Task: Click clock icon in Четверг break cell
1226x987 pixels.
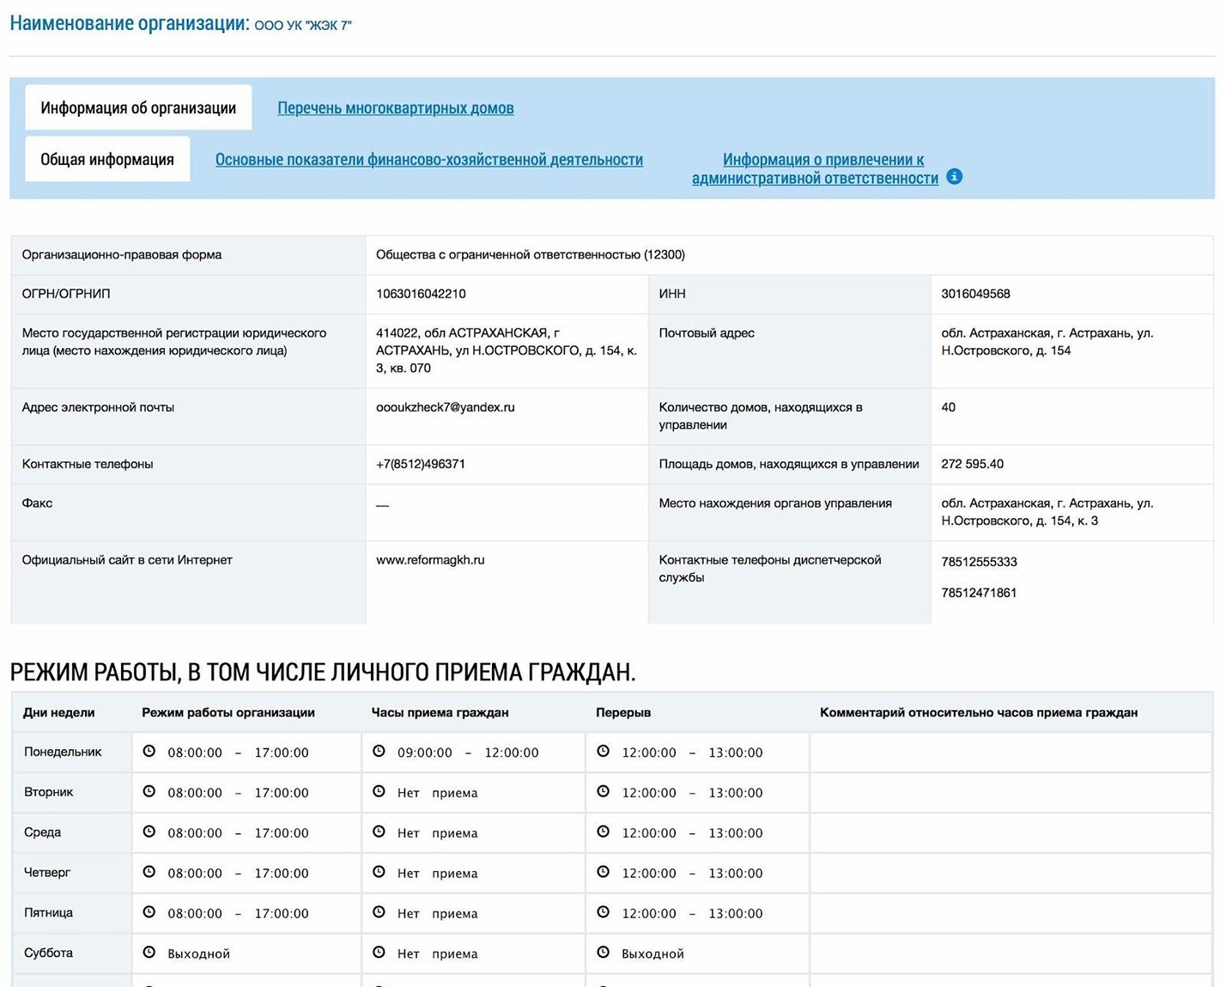Action: coord(604,872)
